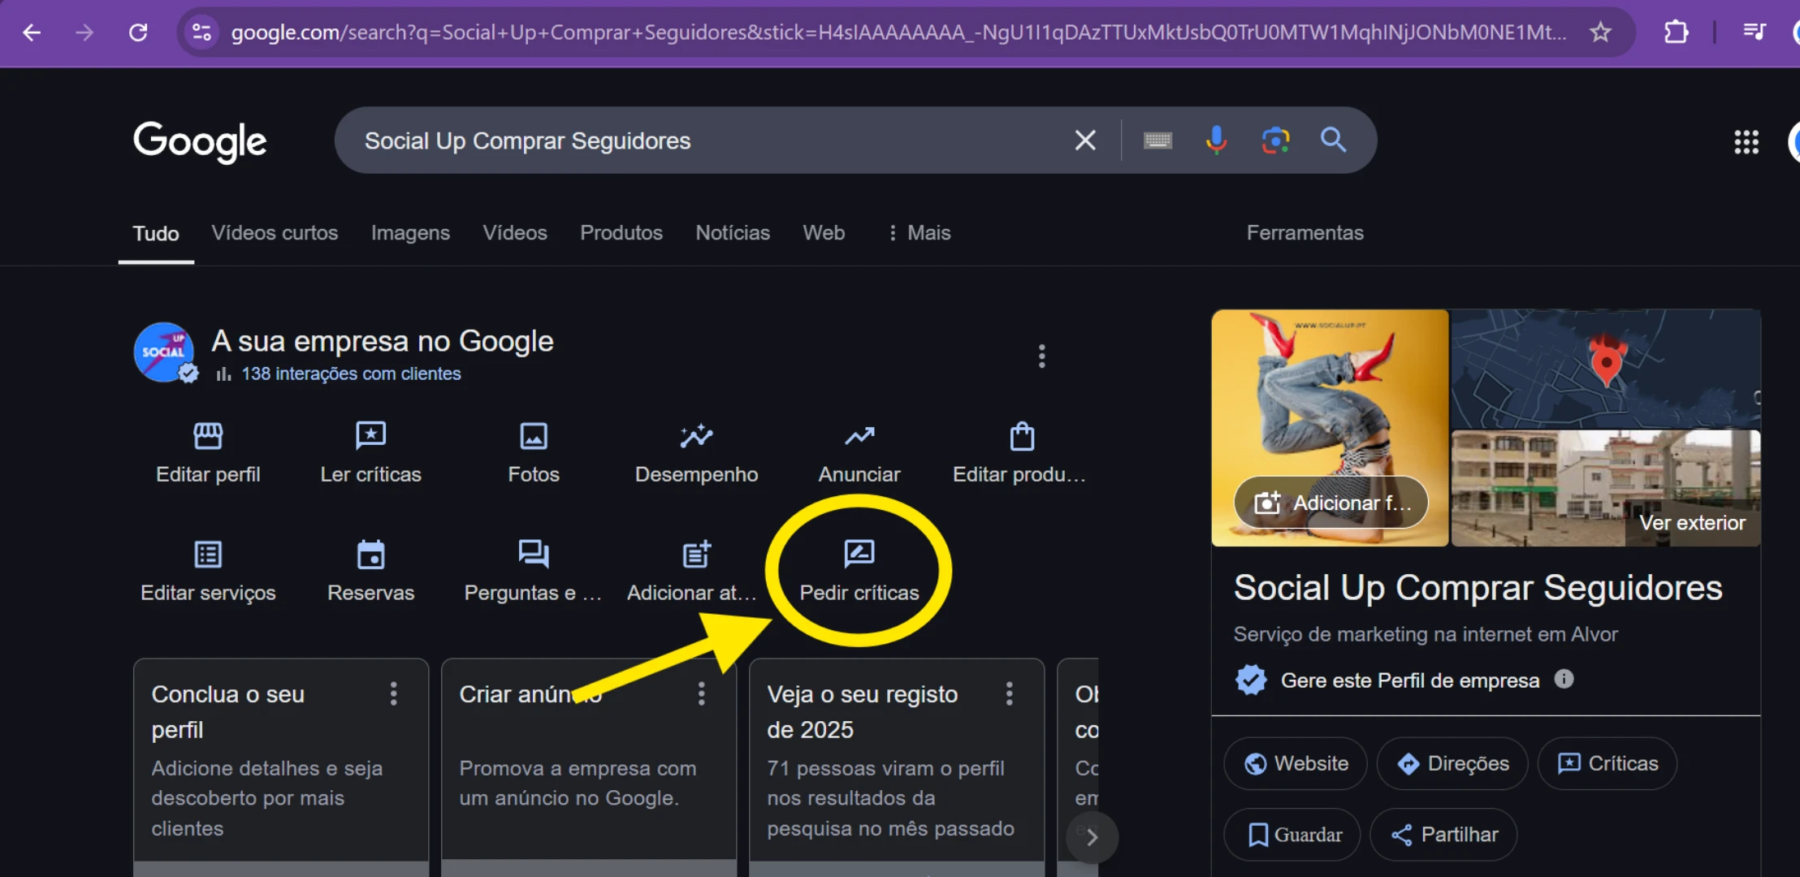Image resolution: width=1800 pixels, height=877 pixels.
Task: Click the Guardar button
Action: tap(1293, 835)
